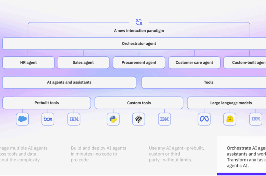Screen dimensions: 266x176
Task: Switch to the "Use any AI agent" tab
Action: (177, 154)
